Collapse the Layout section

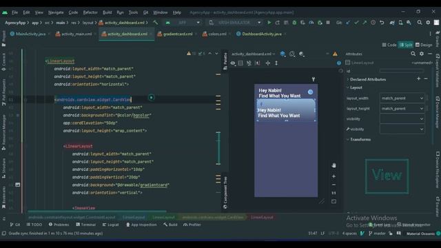[348, 87]
